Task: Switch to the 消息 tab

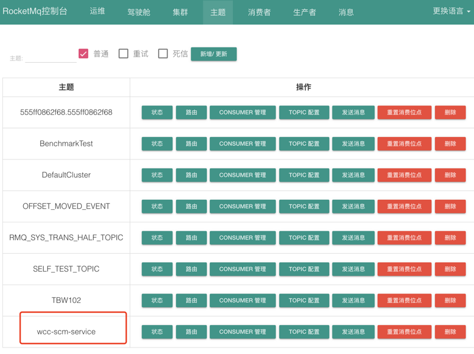Action: point(346,12)
